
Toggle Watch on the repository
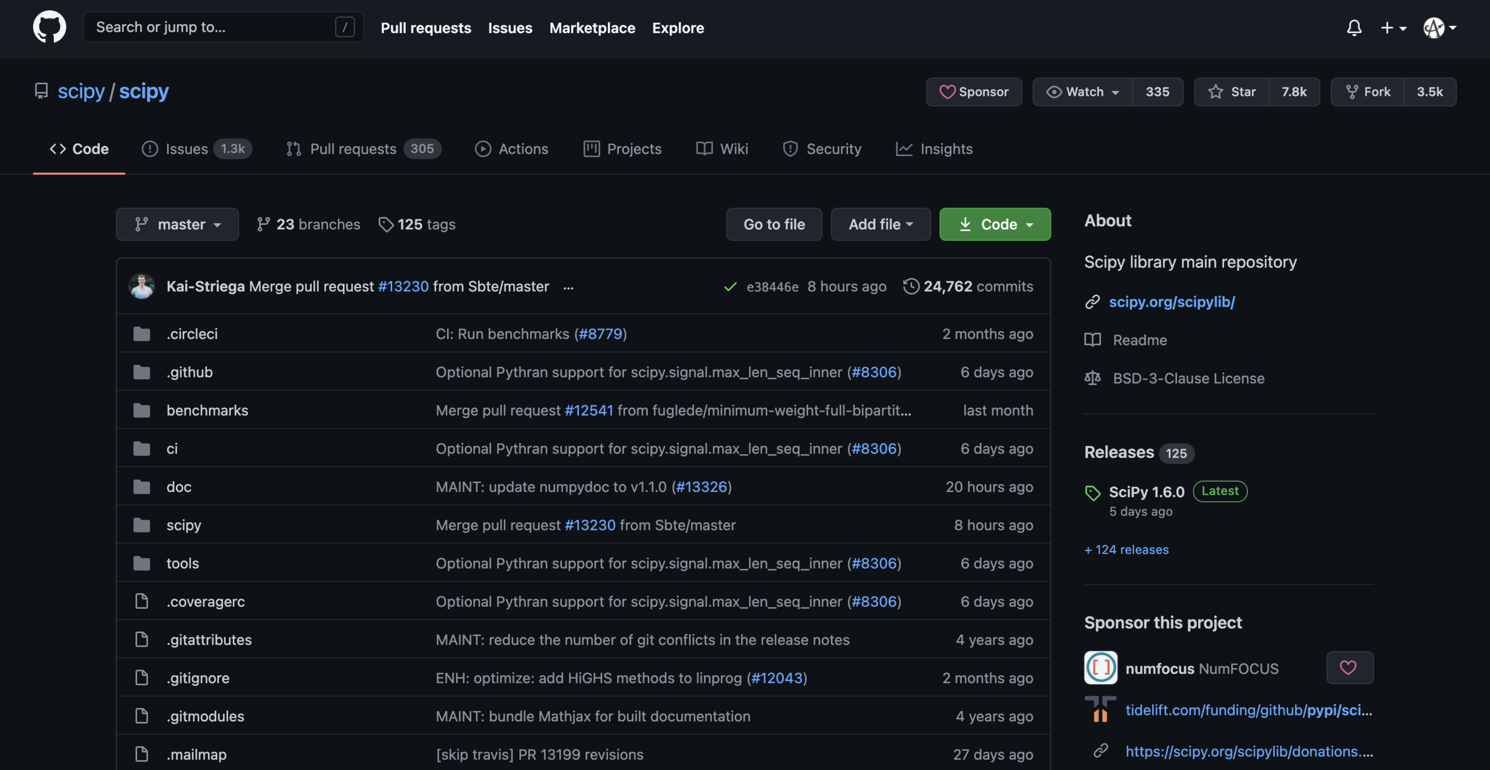pos(1083,92)
